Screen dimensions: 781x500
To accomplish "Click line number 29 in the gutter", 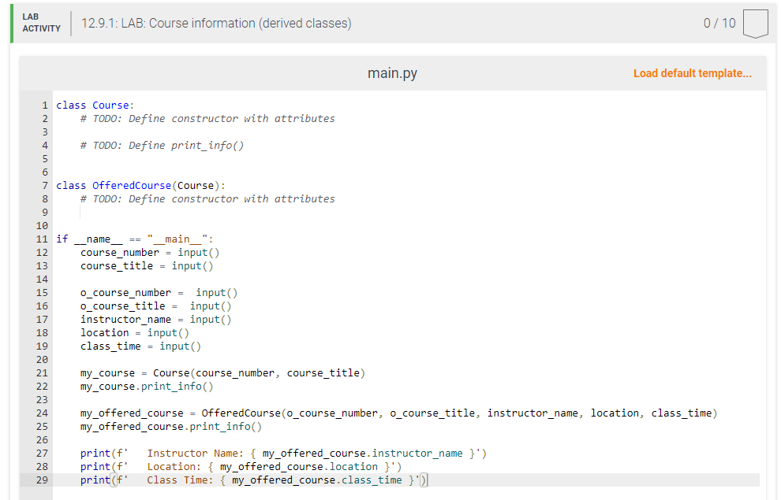I will [40, 480].
